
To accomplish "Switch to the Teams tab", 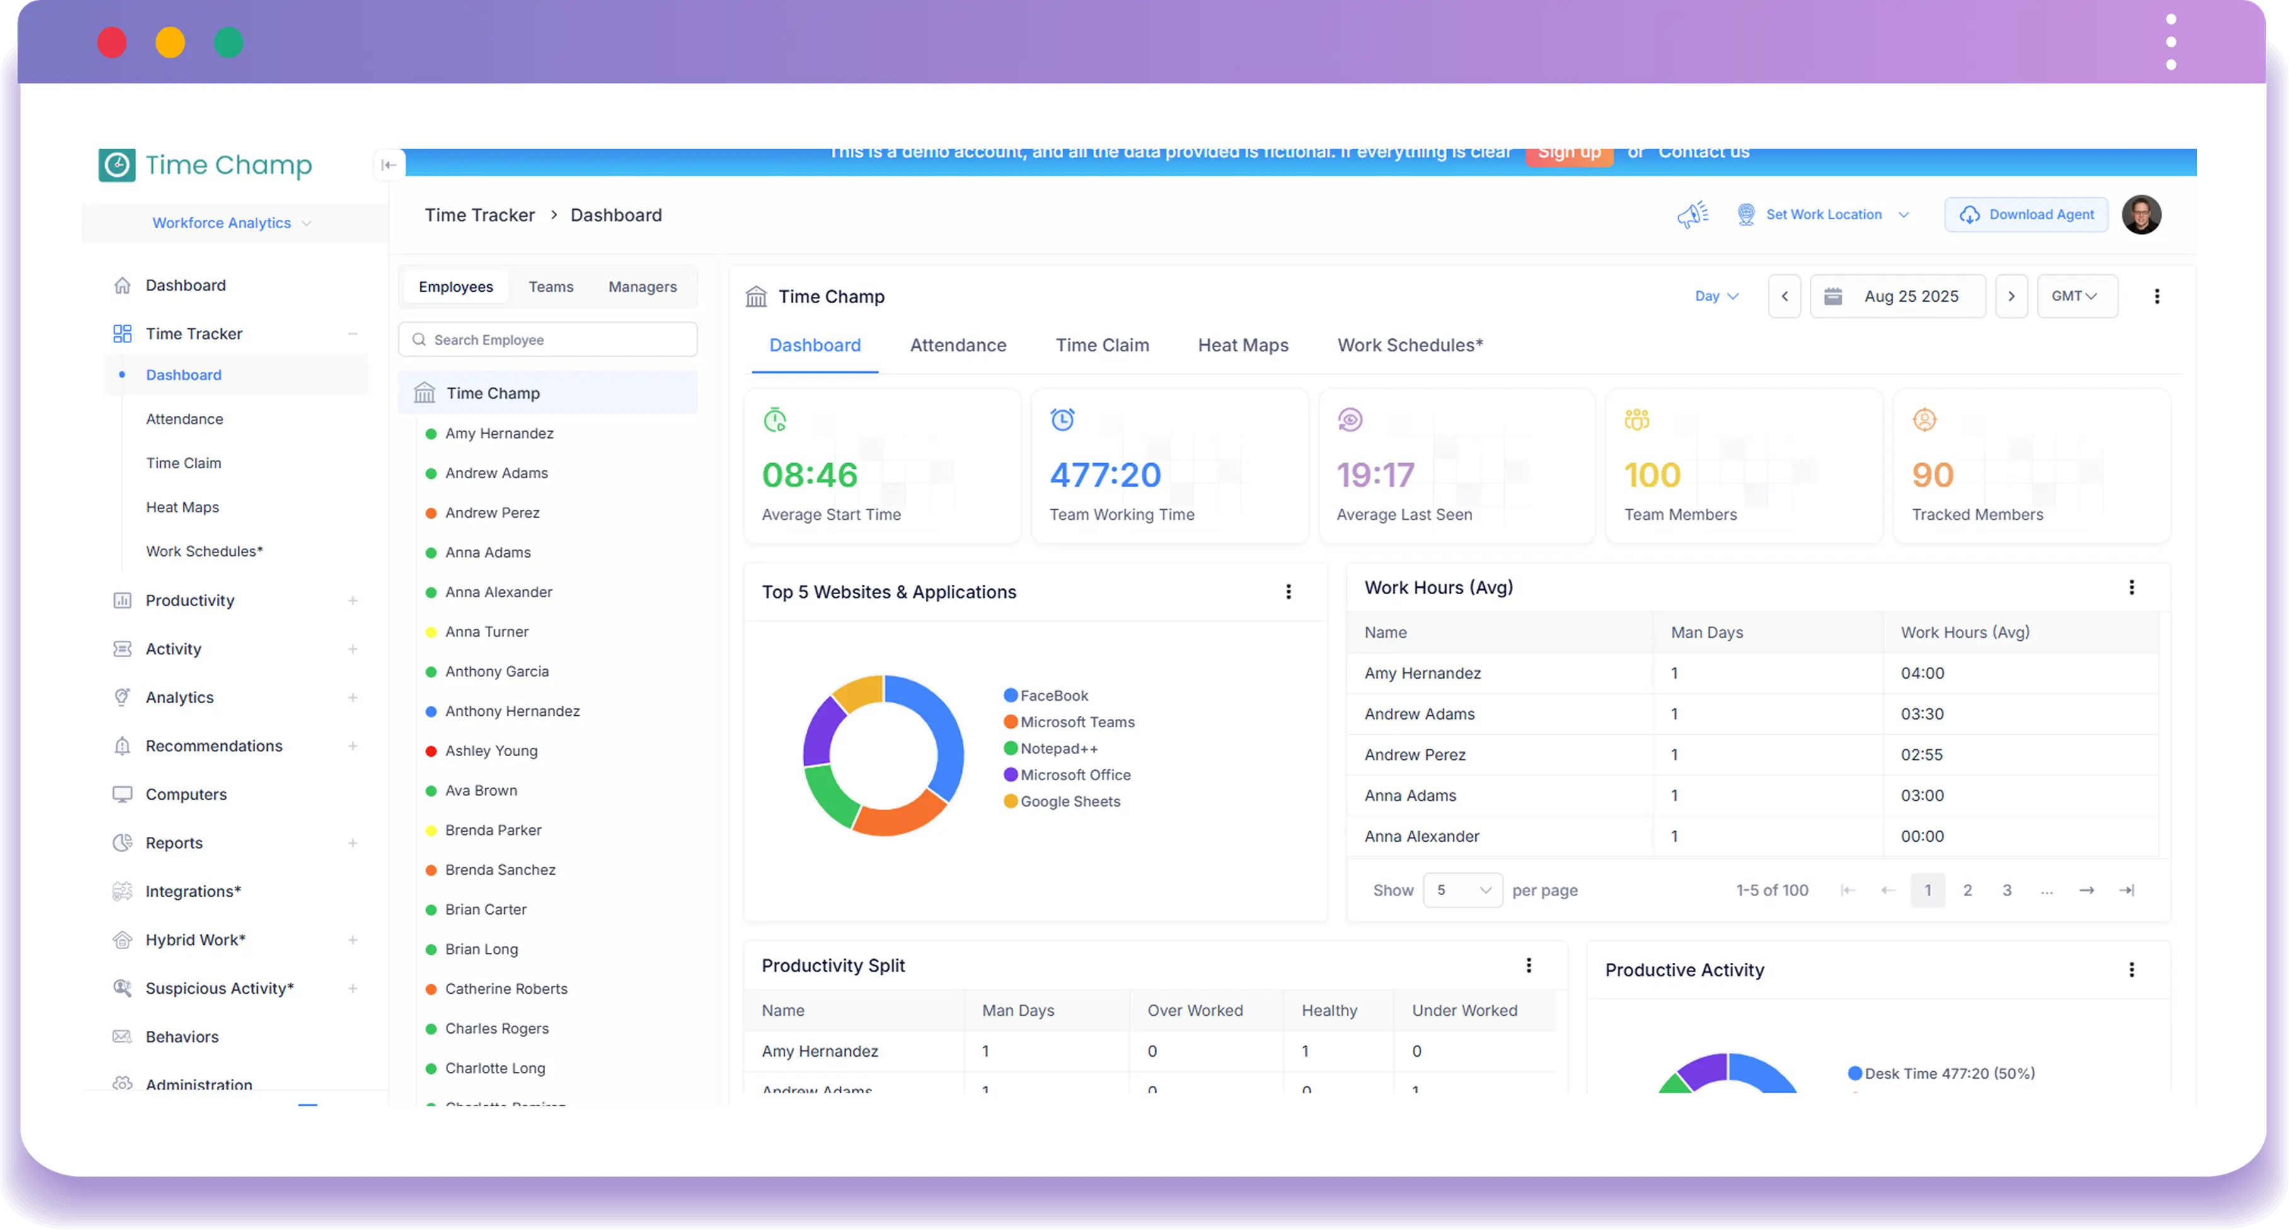I will (x=551, y=286).
